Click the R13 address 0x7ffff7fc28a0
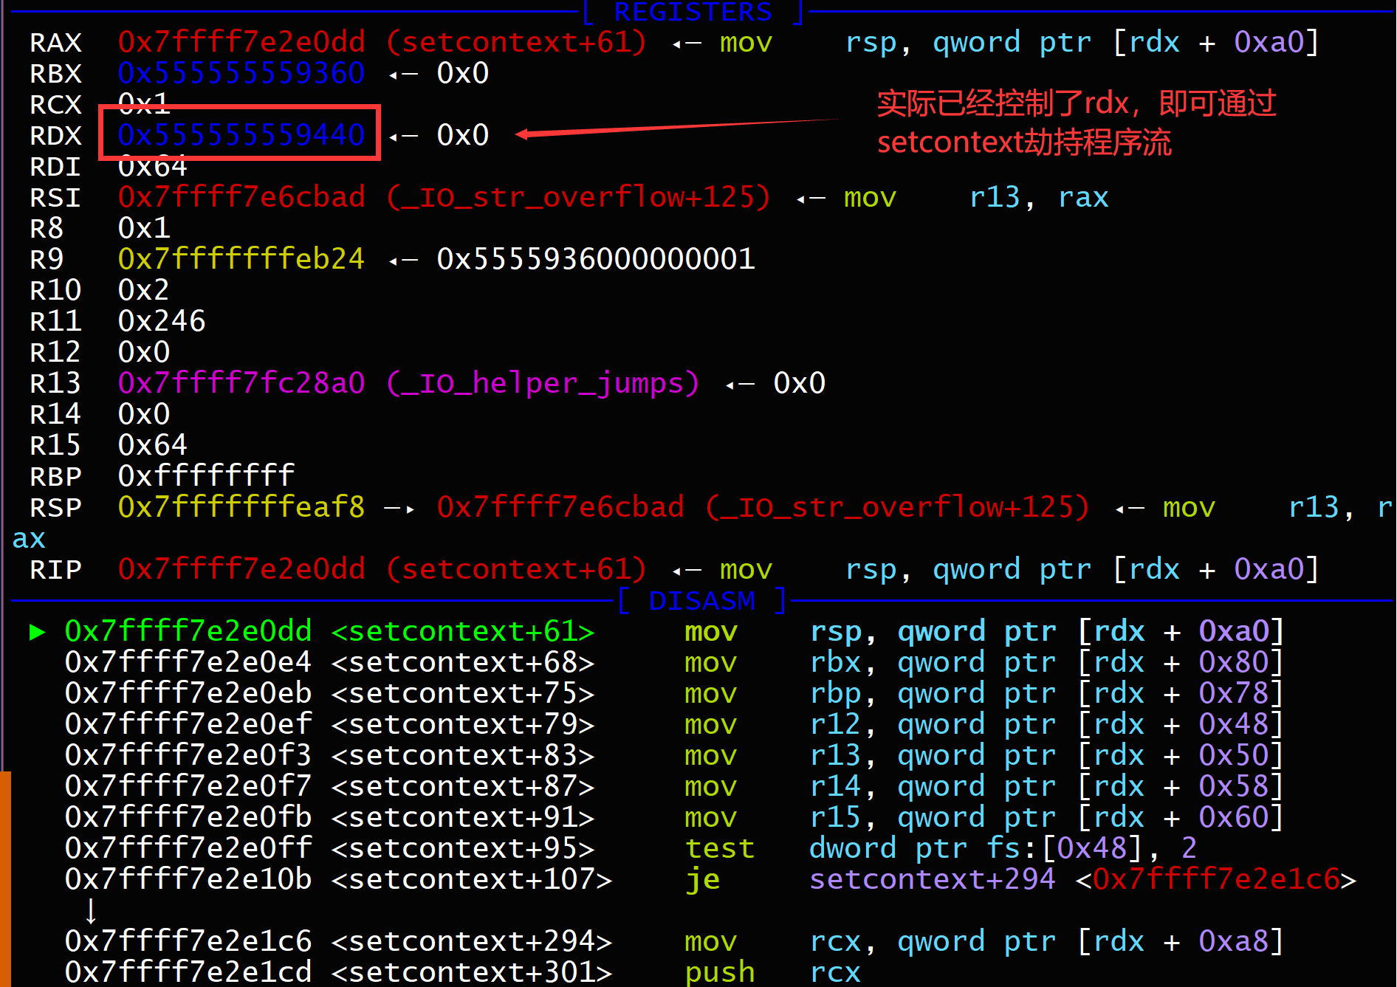This screenshot has width=1397, height=987. pos(241,384)
